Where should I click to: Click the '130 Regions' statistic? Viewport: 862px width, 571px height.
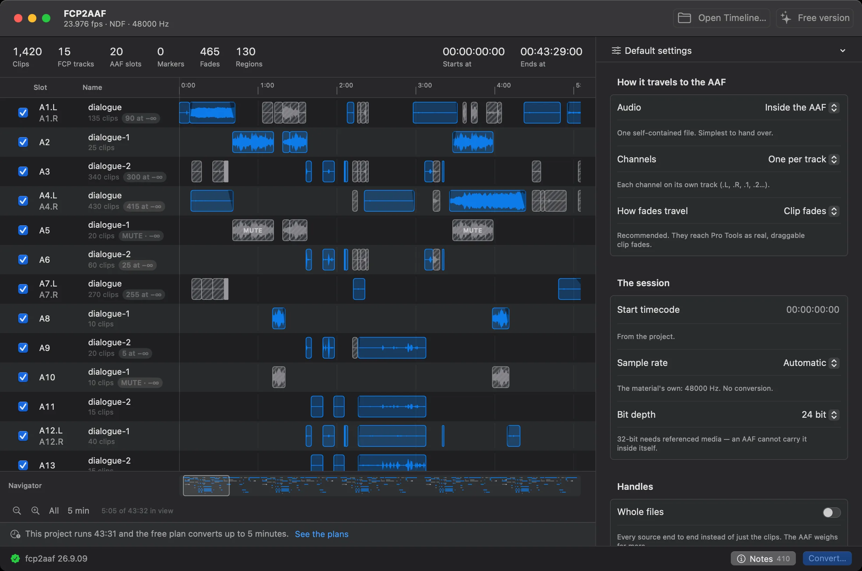(249, 57)
